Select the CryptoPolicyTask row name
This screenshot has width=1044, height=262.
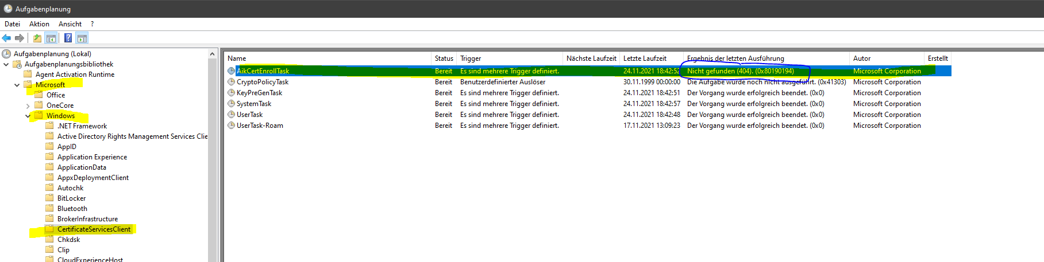click(x=263, y=82)
